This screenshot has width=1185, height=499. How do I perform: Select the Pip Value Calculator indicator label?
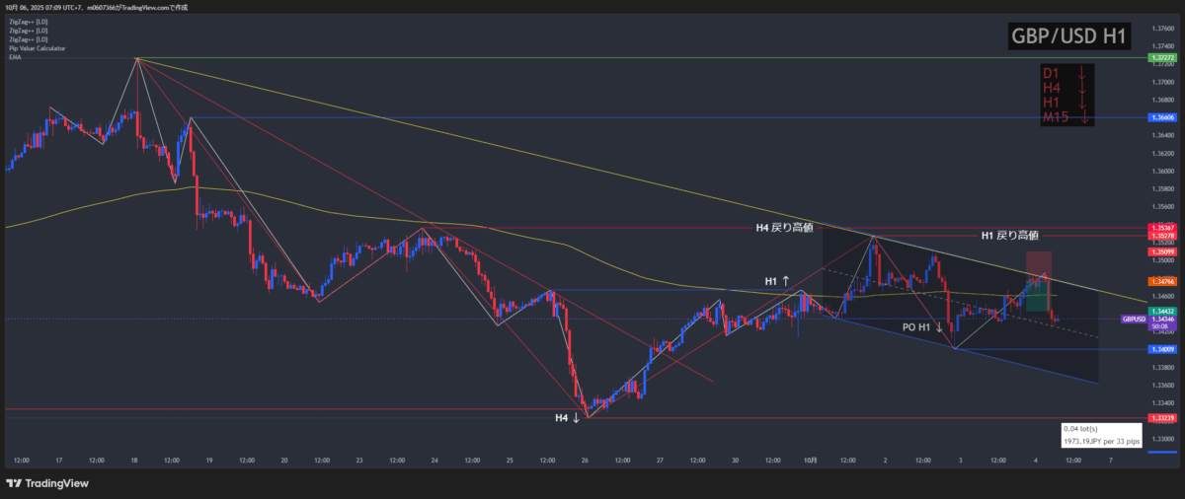[x=36, y=48]
